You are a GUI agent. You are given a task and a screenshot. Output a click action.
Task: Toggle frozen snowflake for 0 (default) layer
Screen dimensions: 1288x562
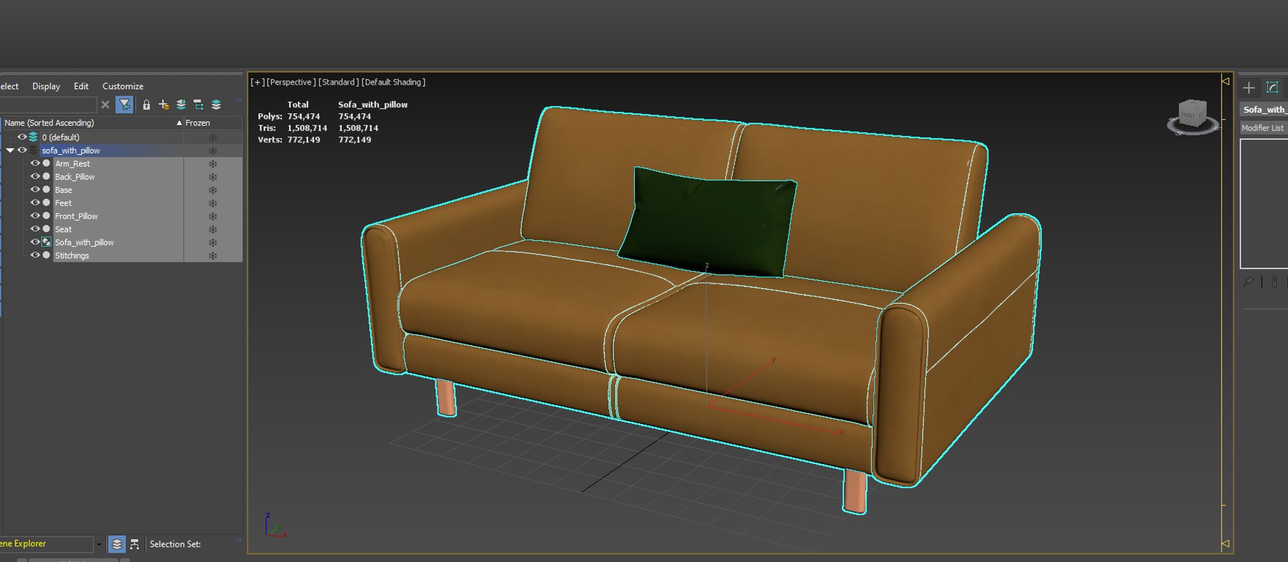(213, 137)
